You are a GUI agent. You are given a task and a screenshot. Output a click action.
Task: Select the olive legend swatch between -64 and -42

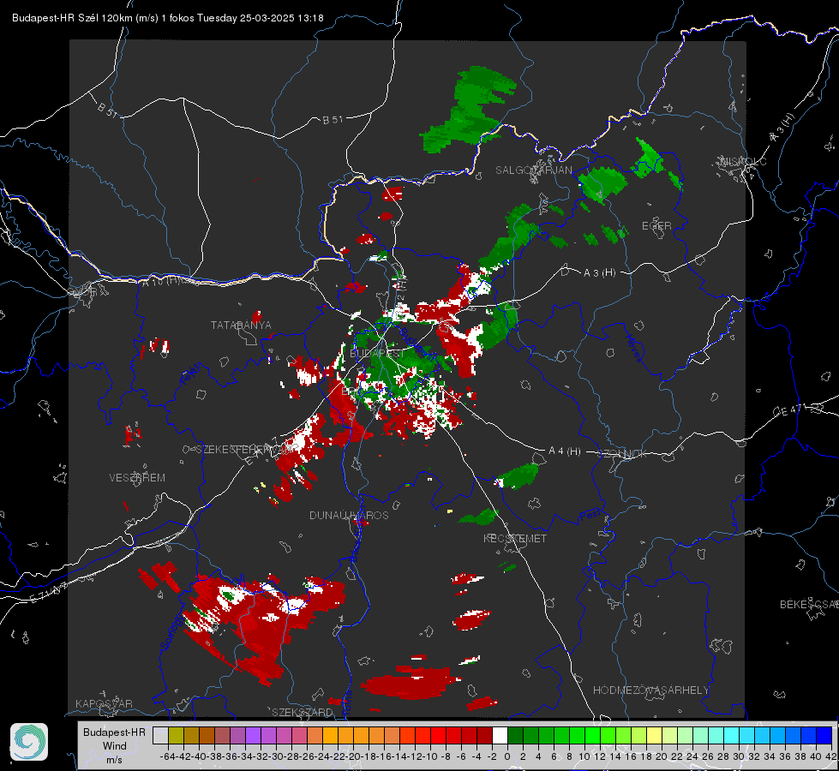pyautogui.click(x=176, y=735)
